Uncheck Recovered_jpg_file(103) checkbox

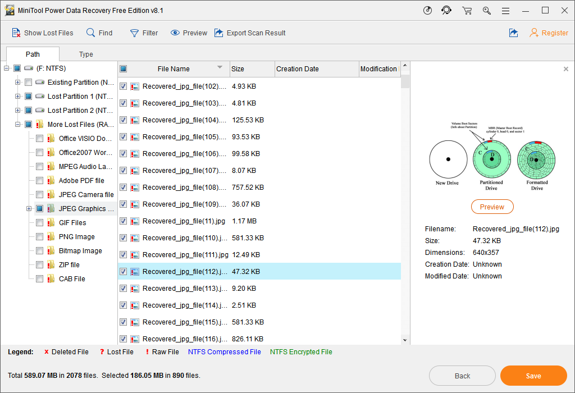[x=123, y=103]
